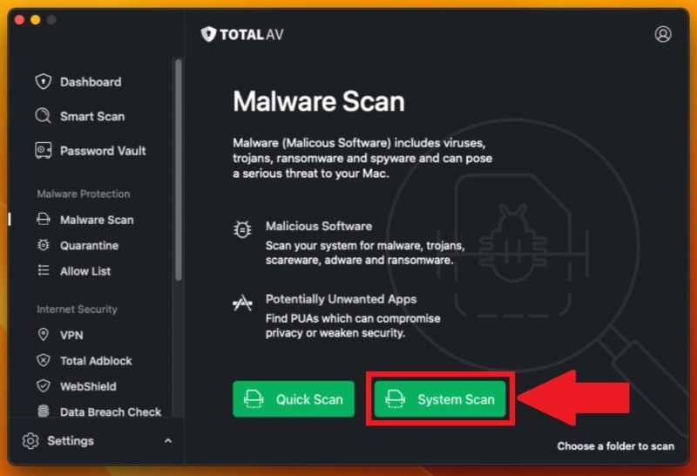Viewport: 697px width, 476px height.
Task: Click the Malware Scan sidebar icon
Action: 43,220
